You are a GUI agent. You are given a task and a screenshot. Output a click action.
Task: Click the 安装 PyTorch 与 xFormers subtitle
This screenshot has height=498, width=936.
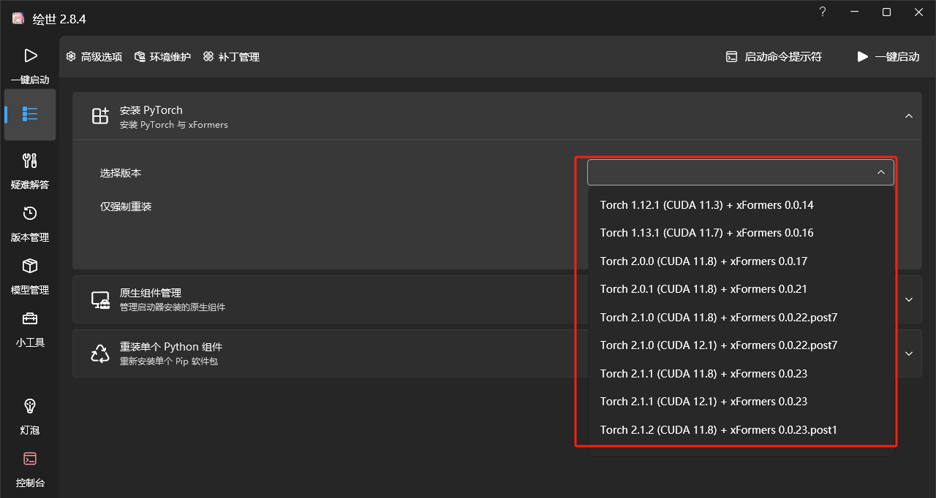174,125
